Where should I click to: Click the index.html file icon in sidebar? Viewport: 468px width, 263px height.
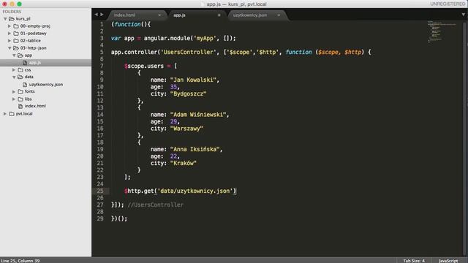(20, 106)
